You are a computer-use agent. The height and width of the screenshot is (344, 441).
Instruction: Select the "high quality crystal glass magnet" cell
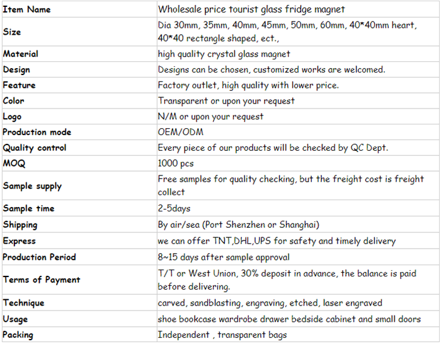tap(224, 54)
